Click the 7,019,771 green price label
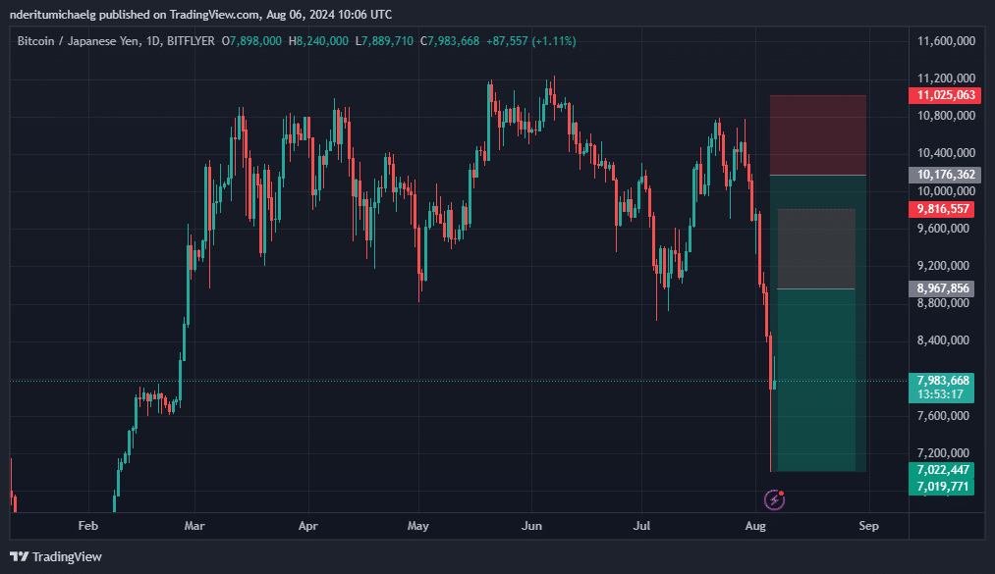This screenshot has height=574, width=995. coord(942,487)
